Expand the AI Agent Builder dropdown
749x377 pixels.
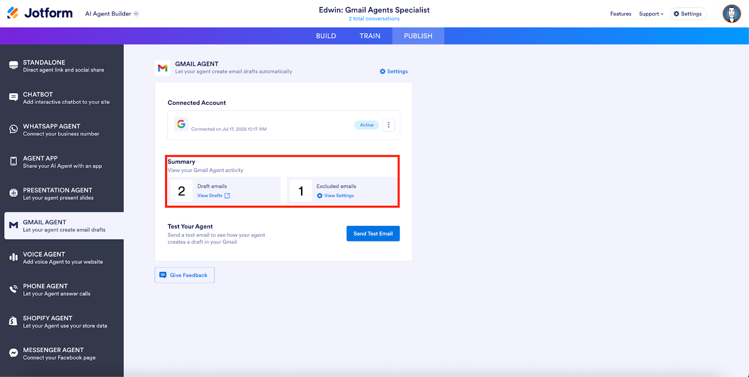(112, 14)
